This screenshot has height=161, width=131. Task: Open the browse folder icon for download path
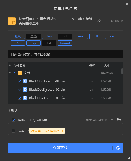tap(119, 120)
